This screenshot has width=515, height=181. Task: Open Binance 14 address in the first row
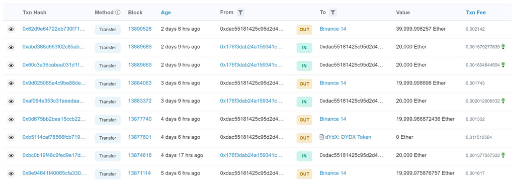tap(333, 29)
